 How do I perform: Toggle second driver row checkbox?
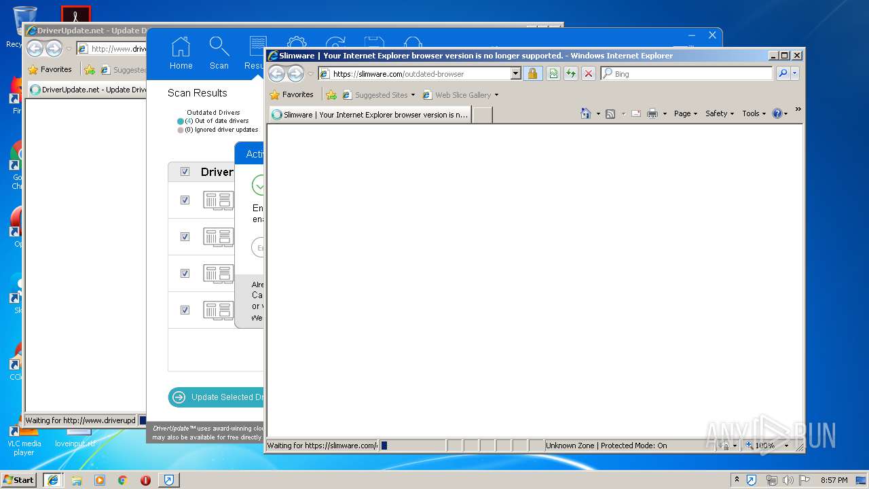coord(185,237)
